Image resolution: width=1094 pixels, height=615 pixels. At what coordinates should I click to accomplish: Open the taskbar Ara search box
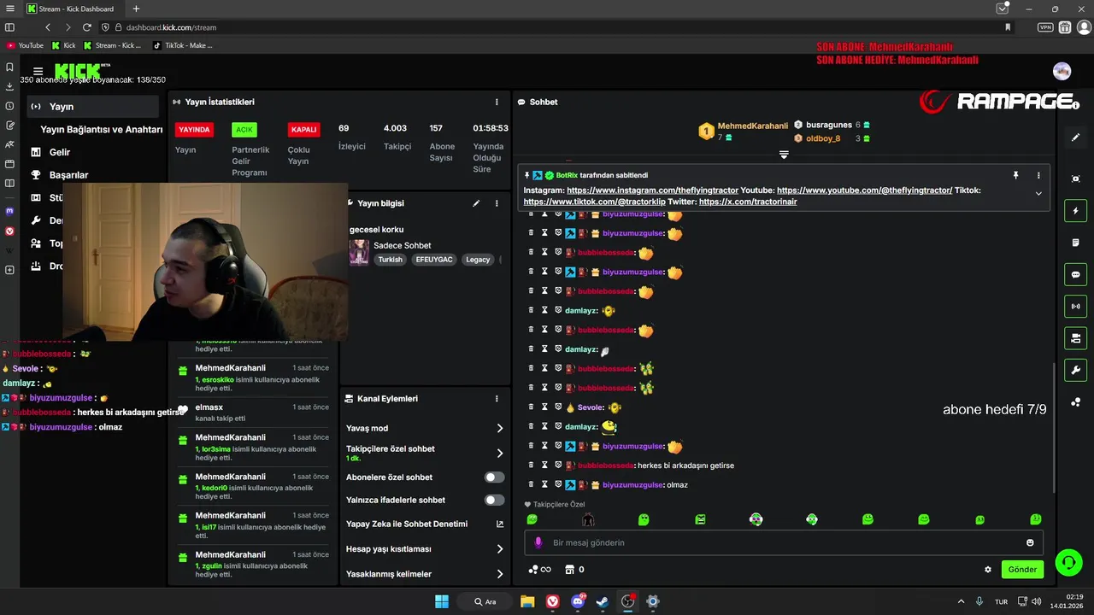point(485,601)
